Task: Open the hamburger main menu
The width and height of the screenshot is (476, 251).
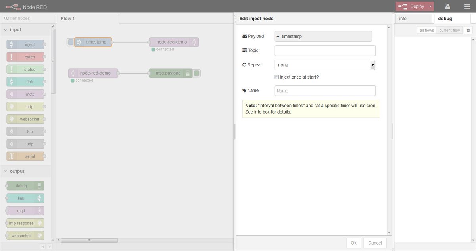Action: coord(467,6)
